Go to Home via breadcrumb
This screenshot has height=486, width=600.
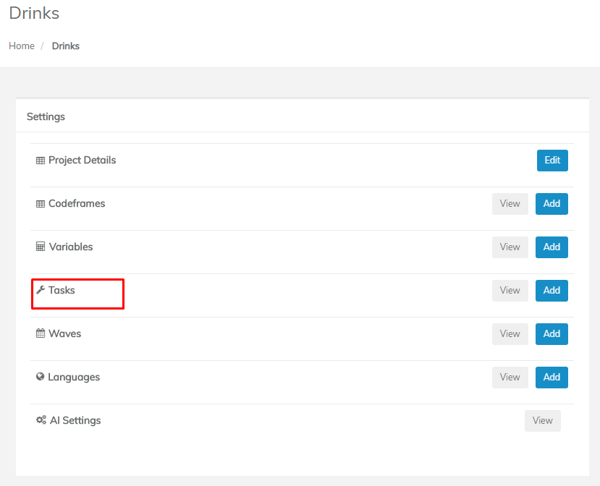22,46
